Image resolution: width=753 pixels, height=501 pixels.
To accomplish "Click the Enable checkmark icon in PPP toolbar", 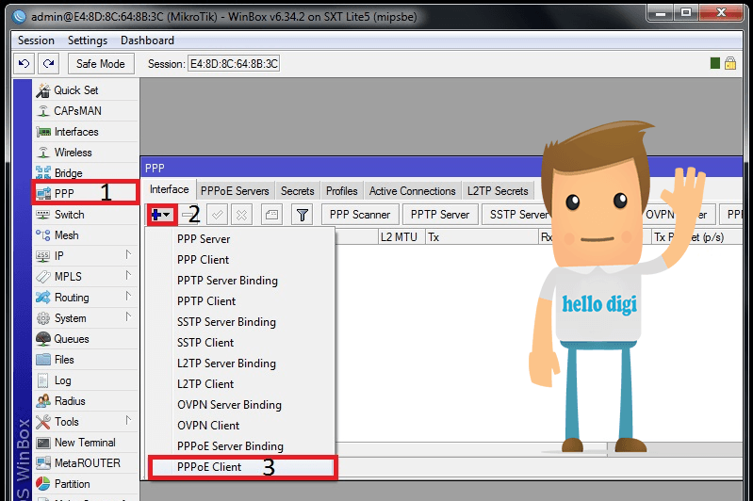I will click(x=217, y=215).
